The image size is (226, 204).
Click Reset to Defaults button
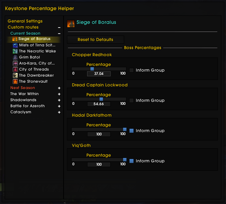pyautogui.click(x=96, y=40)
